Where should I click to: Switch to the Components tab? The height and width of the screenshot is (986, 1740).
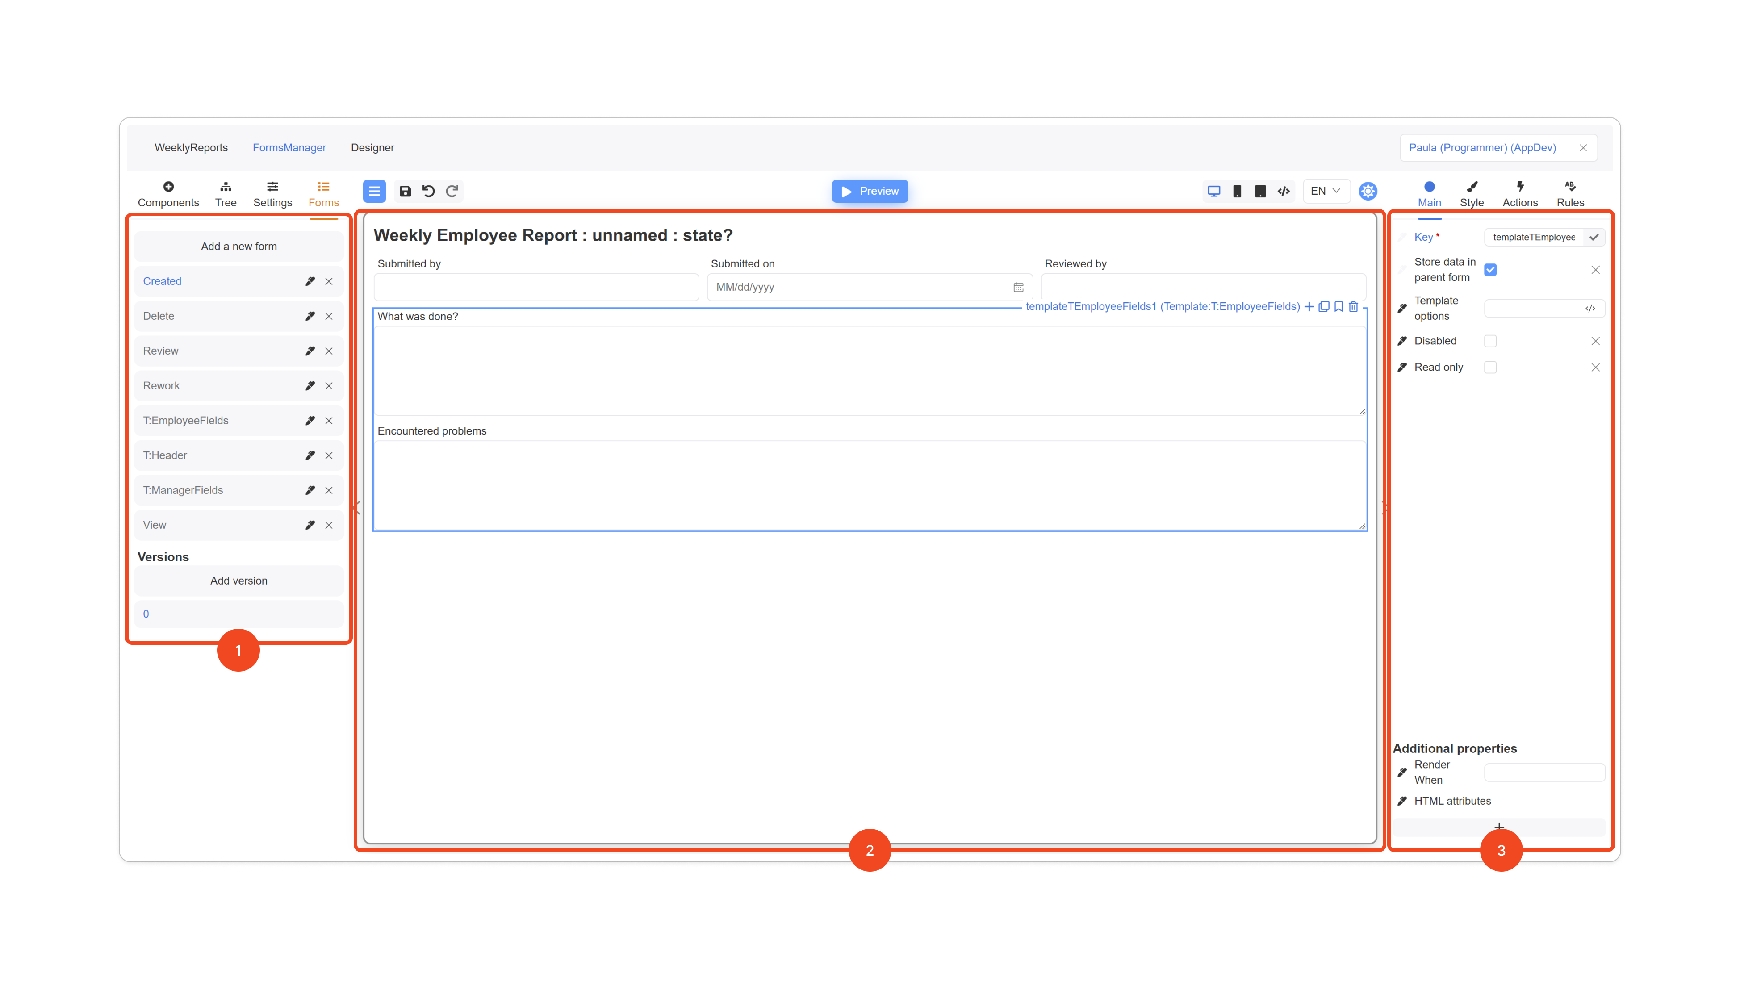(168, 194)
